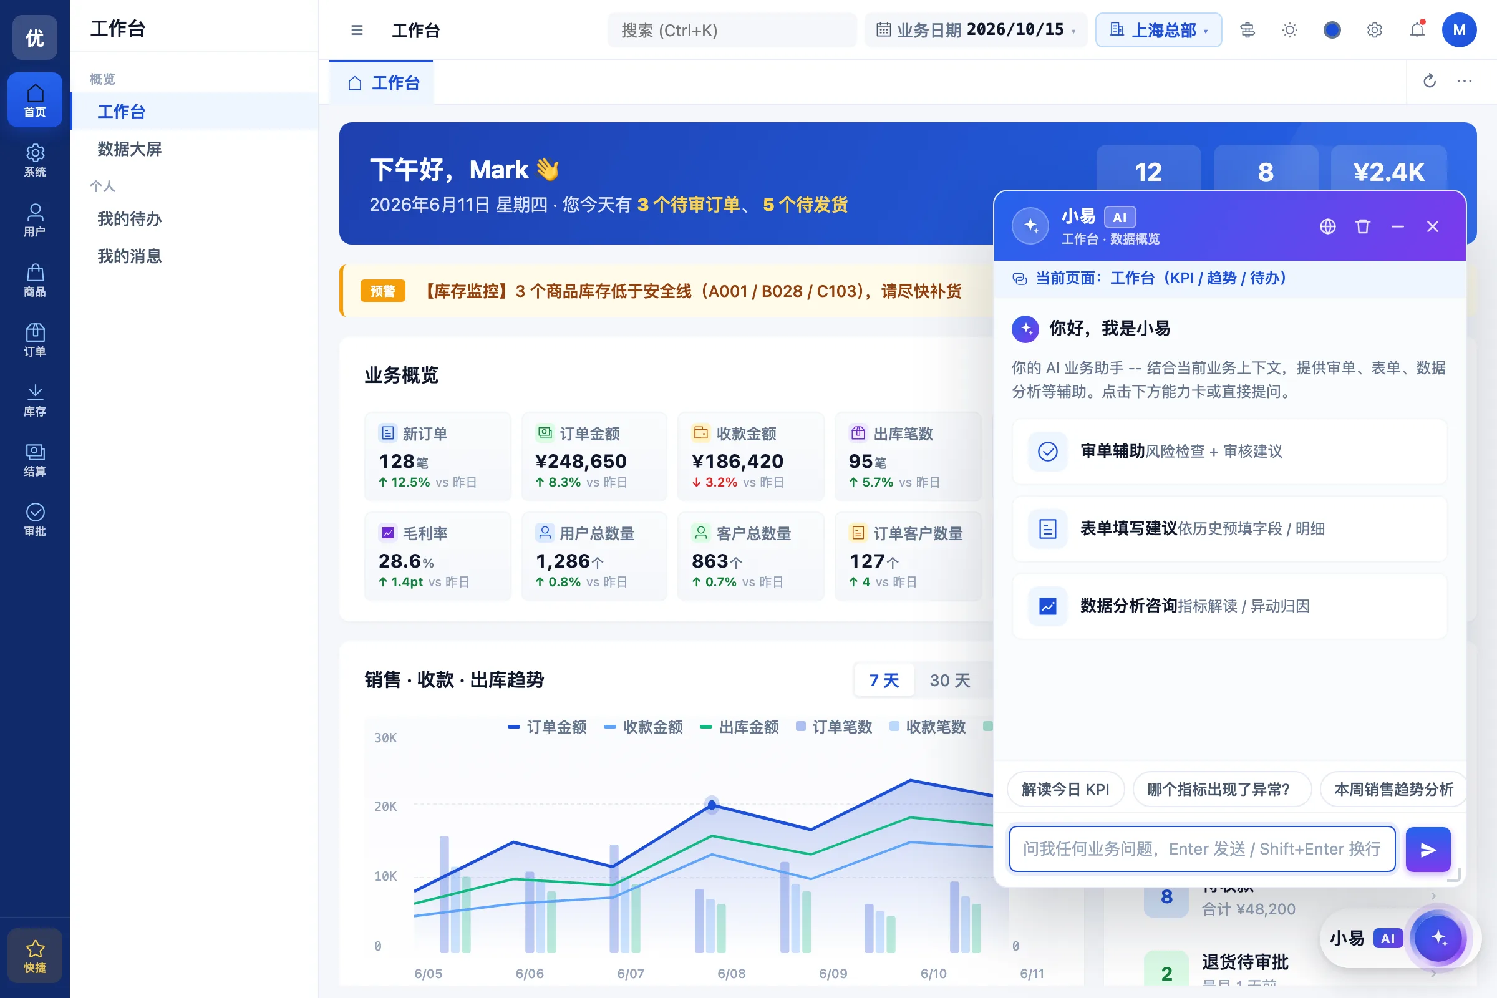Open 我的消息 in side menu
Screen dimensions: 1497x998
click(x=194, y=256)
